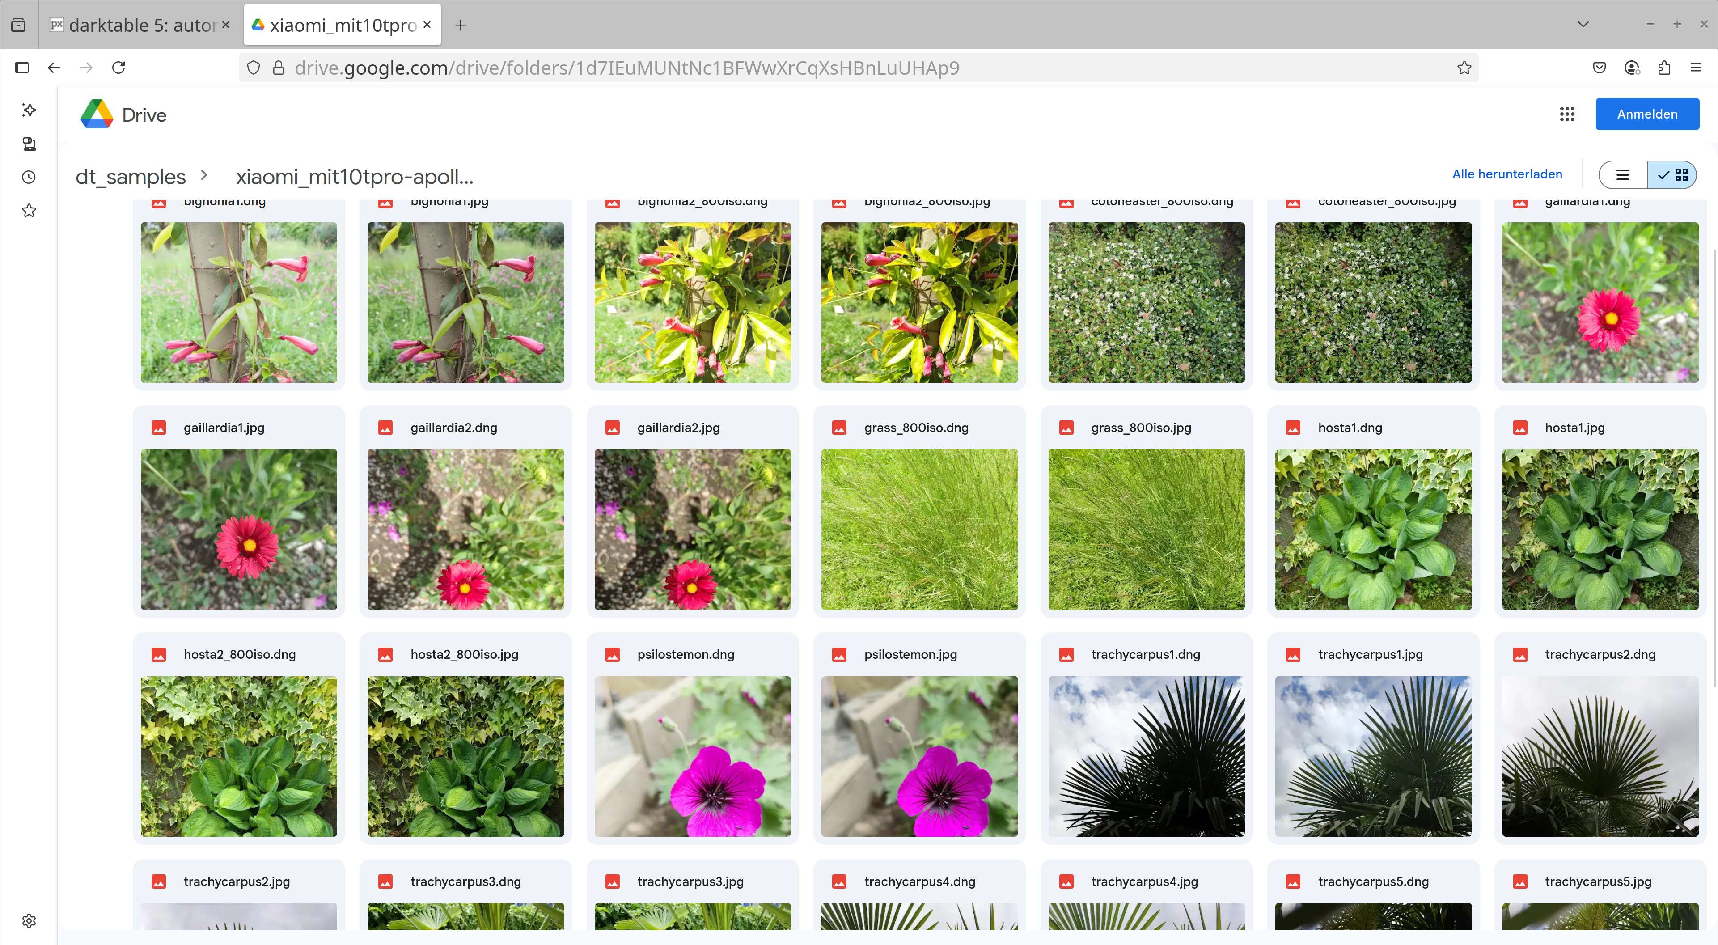This screenshot has height=945, width=1718.
Task: Click hosta2_800iso.dng file name
Action: point(239,654)
